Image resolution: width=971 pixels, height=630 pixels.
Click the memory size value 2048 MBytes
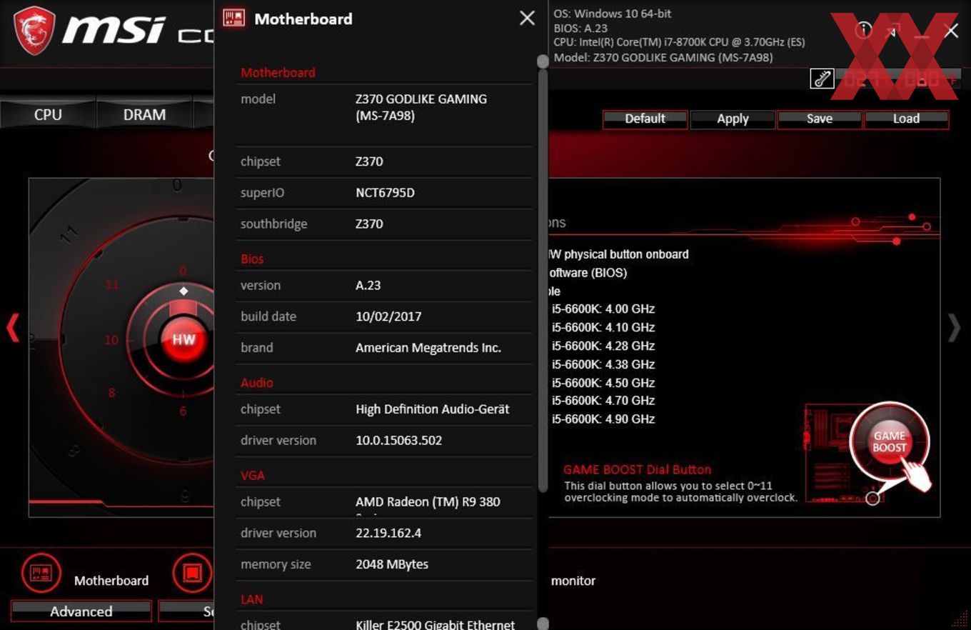[x=392, y=564]
